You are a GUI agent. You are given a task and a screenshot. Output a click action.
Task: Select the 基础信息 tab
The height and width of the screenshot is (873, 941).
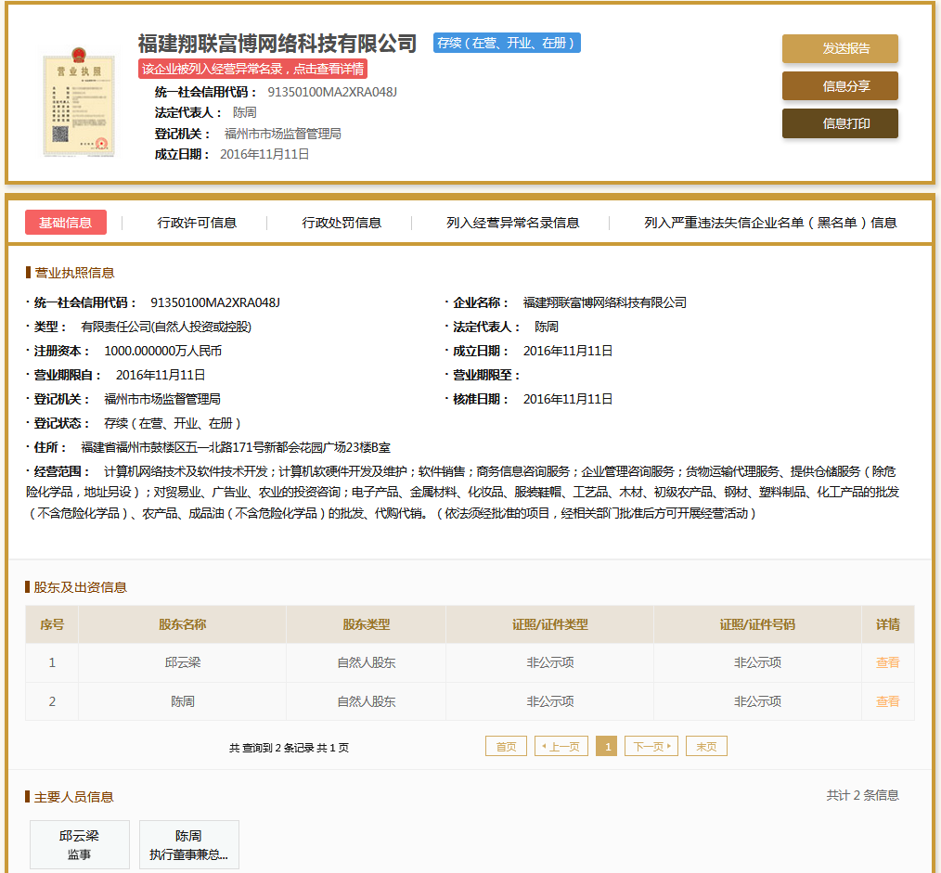(66, 223)
